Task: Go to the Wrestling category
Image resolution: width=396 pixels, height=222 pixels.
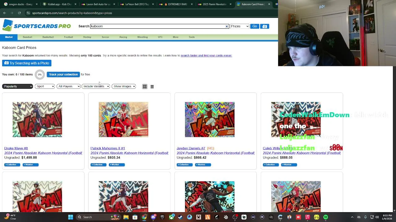Action: 142,37
